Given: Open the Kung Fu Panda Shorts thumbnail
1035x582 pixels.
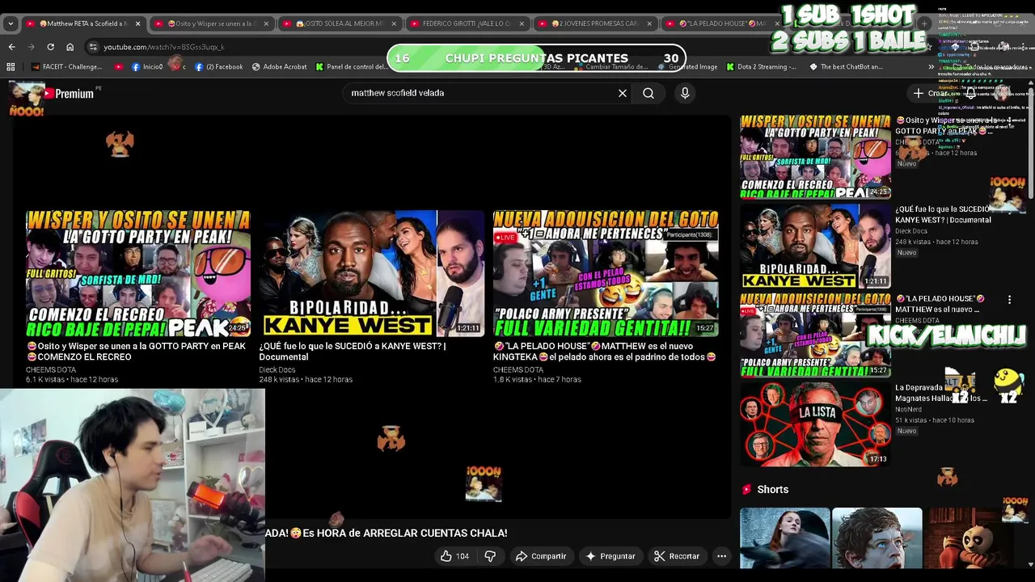Looking at the screenshot, I should (969, 538).
